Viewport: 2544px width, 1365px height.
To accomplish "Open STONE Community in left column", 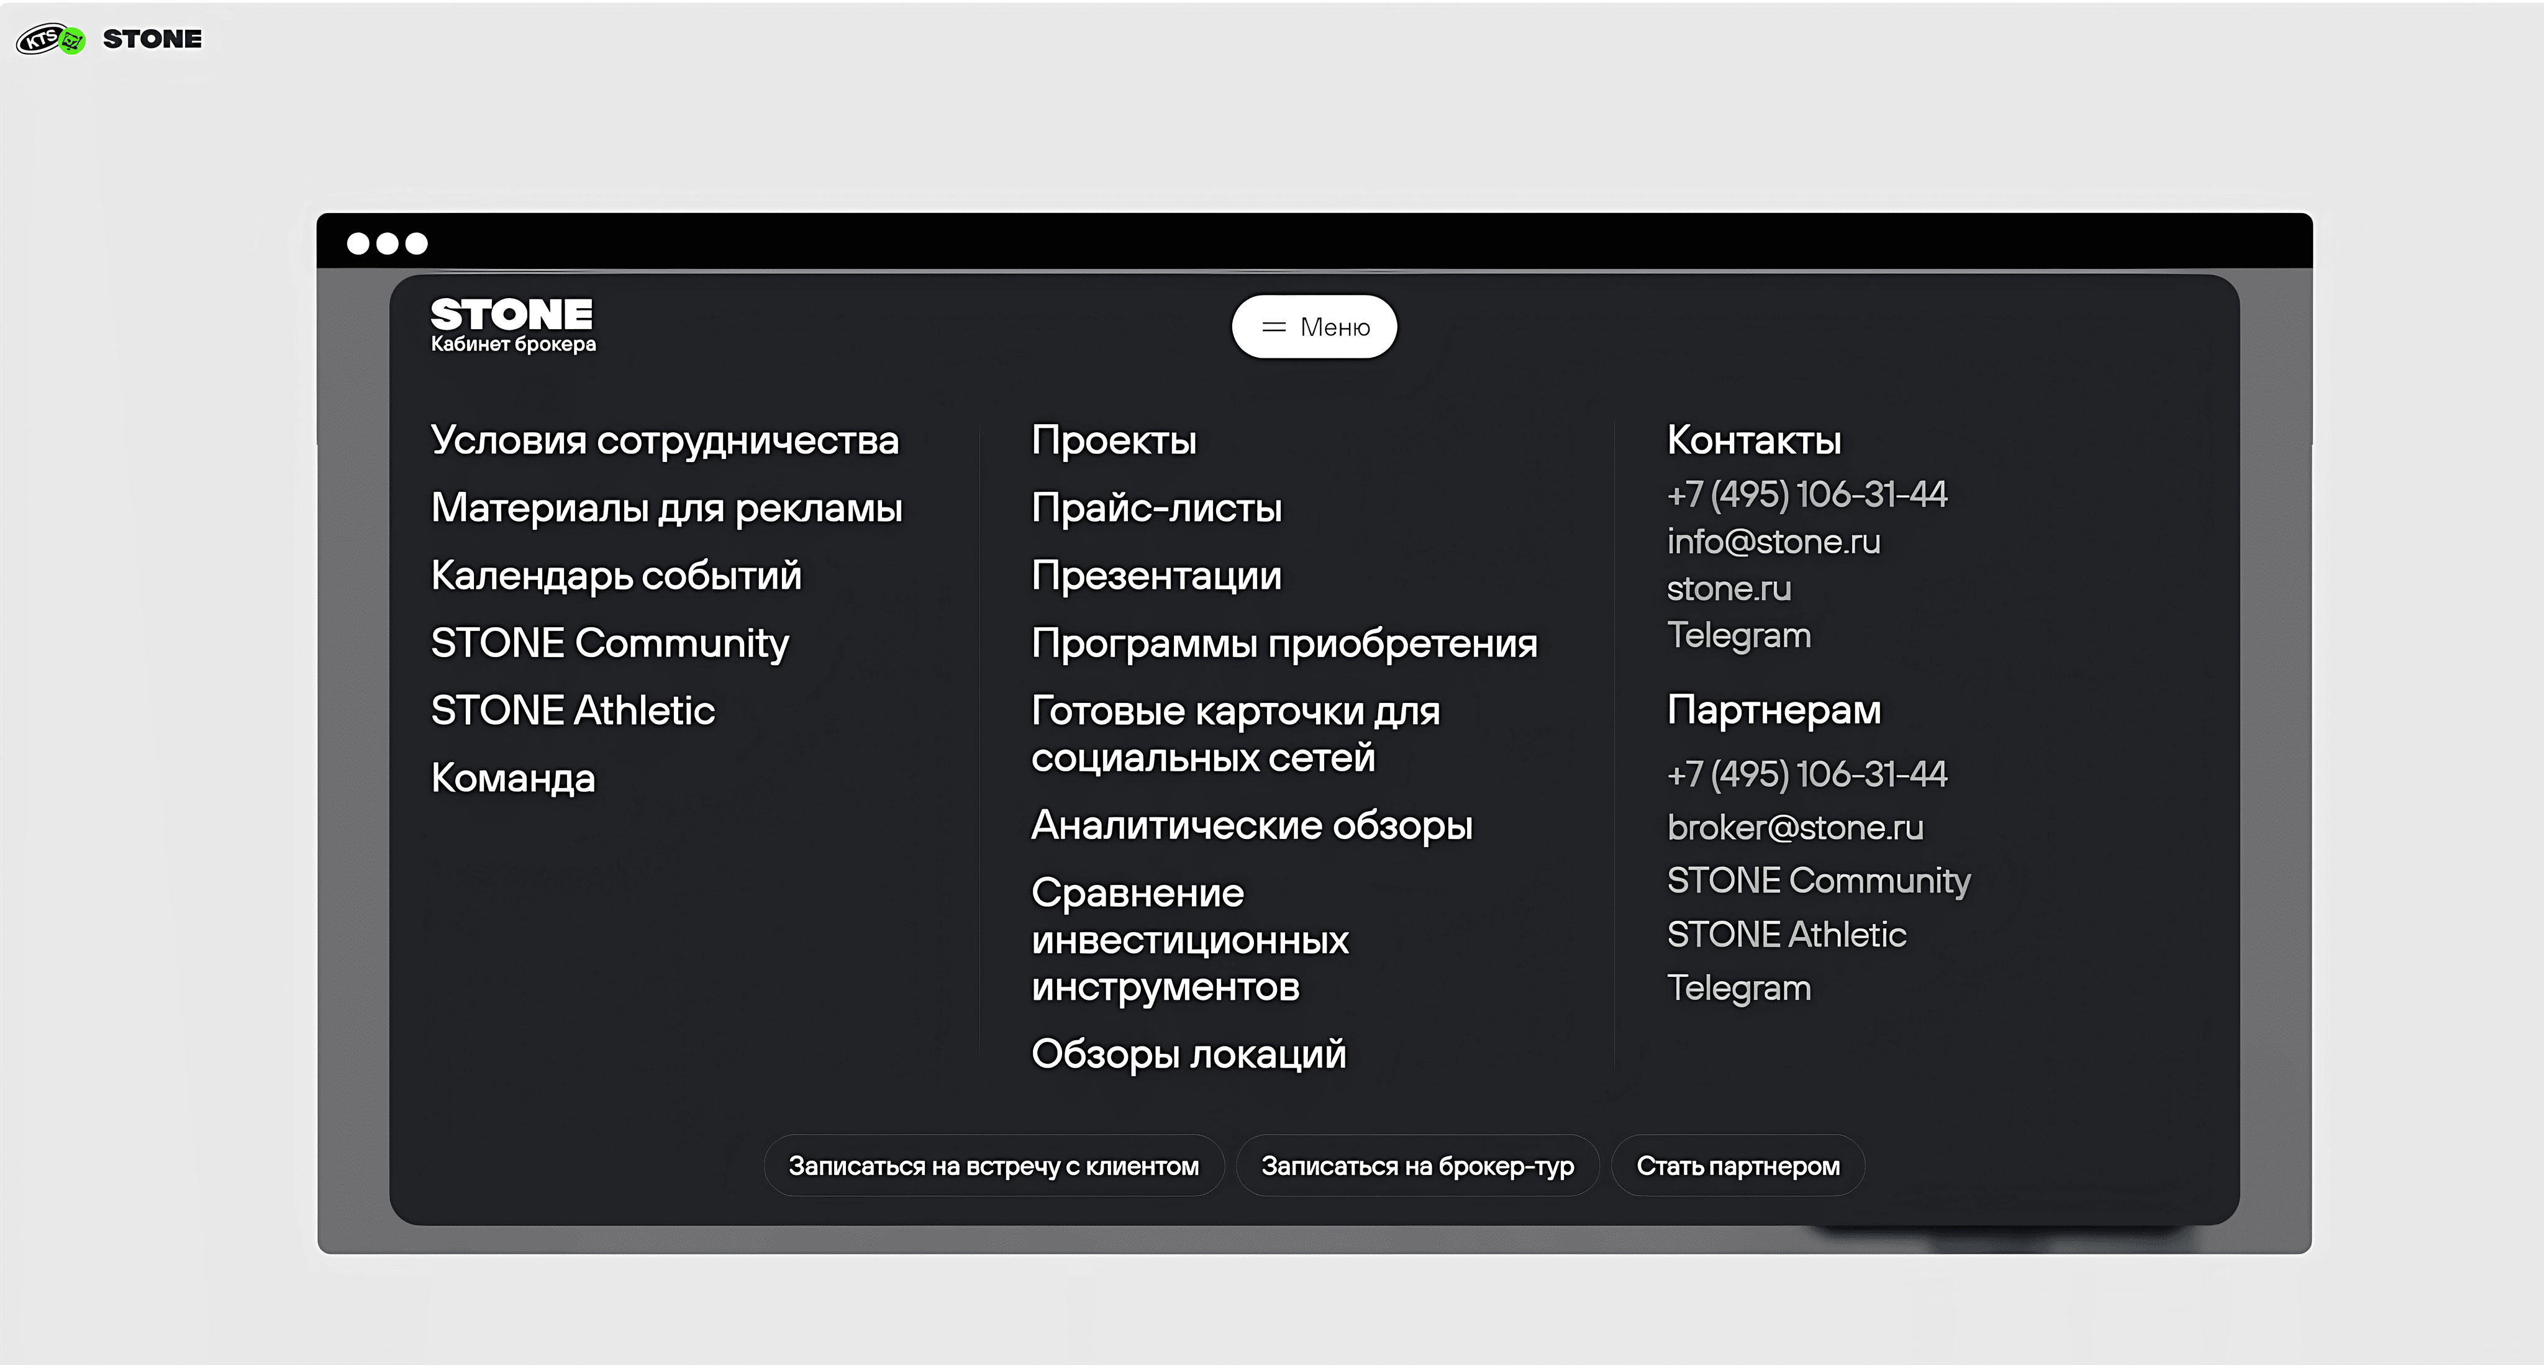I will 609,643.
